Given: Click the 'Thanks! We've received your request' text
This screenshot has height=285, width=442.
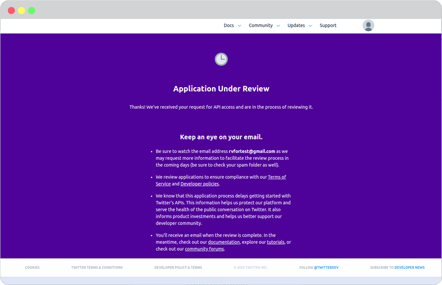Looking at the screenshot, I should (221, 107).
